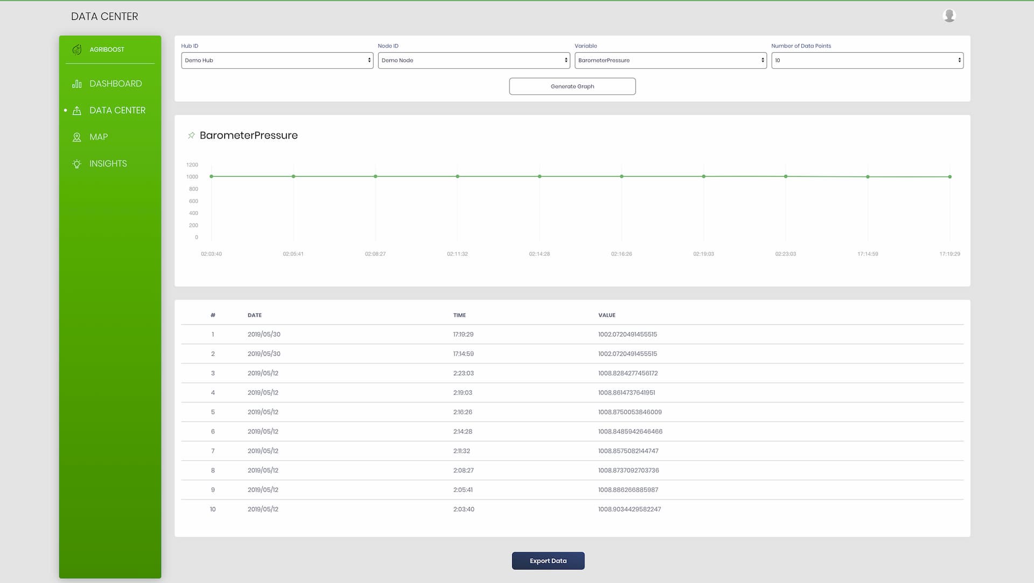Viewport: 1034px width, 583px height.
Task: Open the user profile avatar
Action: (949, 16)
